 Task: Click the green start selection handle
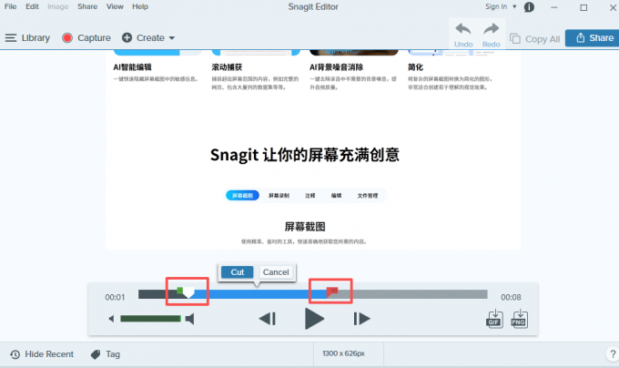pos(180,291)
